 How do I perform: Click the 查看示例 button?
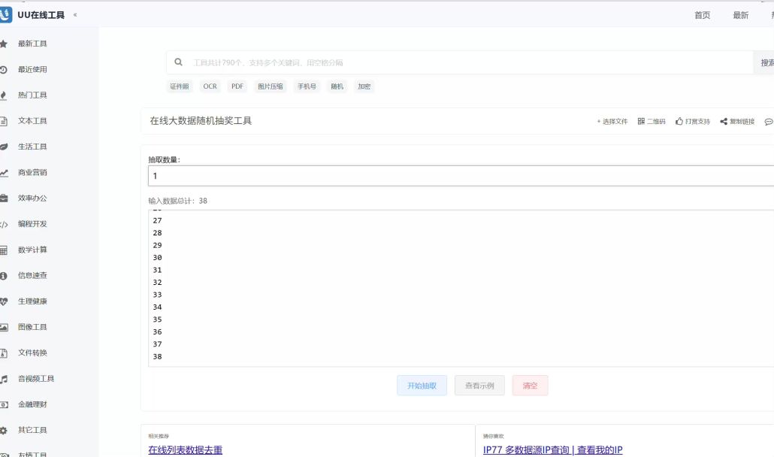[x=479, y=386]
